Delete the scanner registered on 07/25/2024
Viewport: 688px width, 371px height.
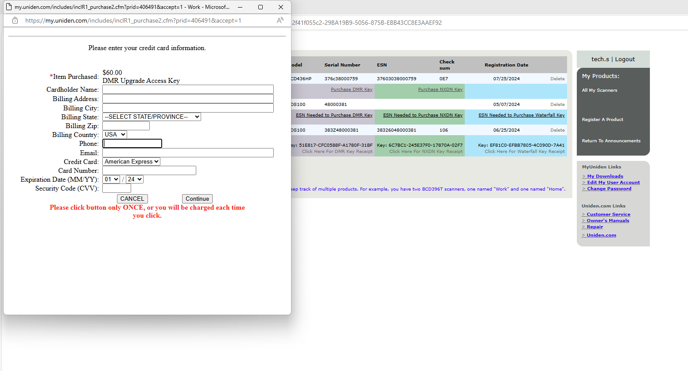click(x=557, y=78)
